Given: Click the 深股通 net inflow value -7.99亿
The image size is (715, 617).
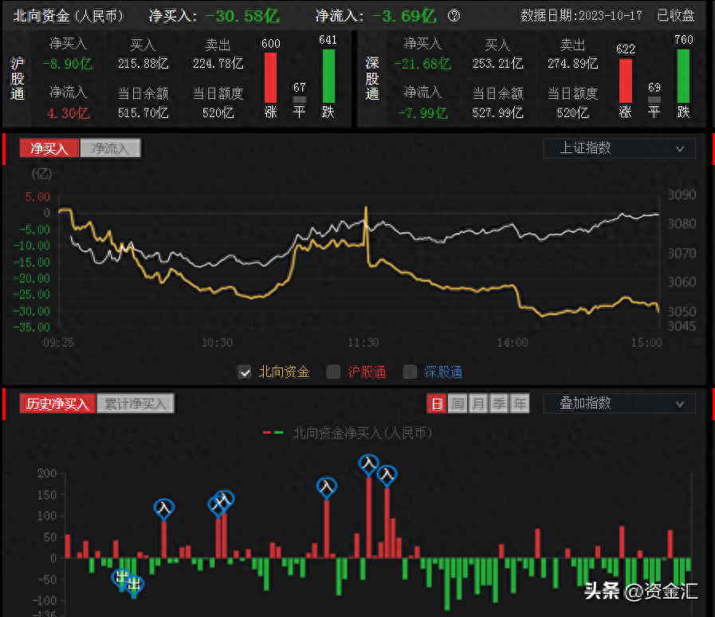Looking at the screenshot, I should point(422,113).
